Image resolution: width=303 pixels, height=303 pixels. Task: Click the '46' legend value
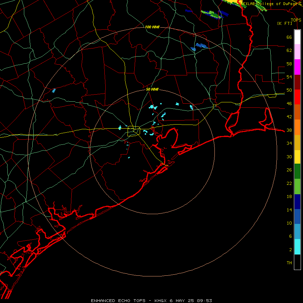point(289,104)
